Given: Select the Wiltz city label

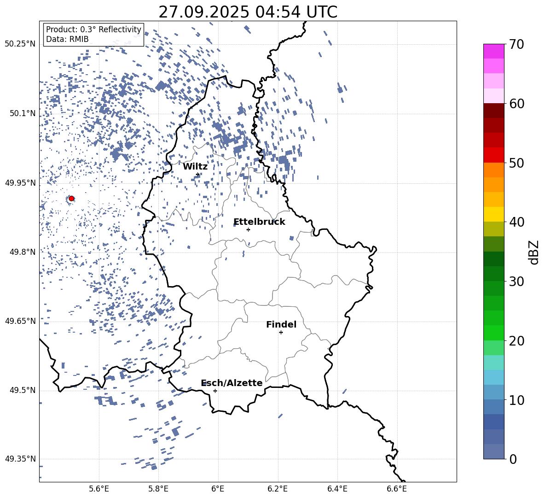Looking at the screenshot, I should click(195, 167).
